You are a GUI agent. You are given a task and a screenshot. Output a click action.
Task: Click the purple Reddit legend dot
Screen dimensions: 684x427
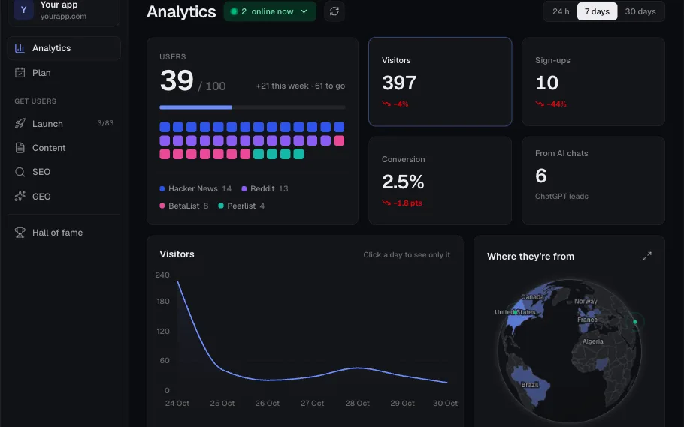click(244, 188)
